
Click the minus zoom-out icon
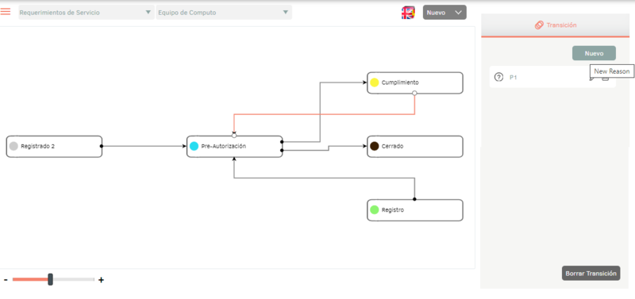point(6,280)
